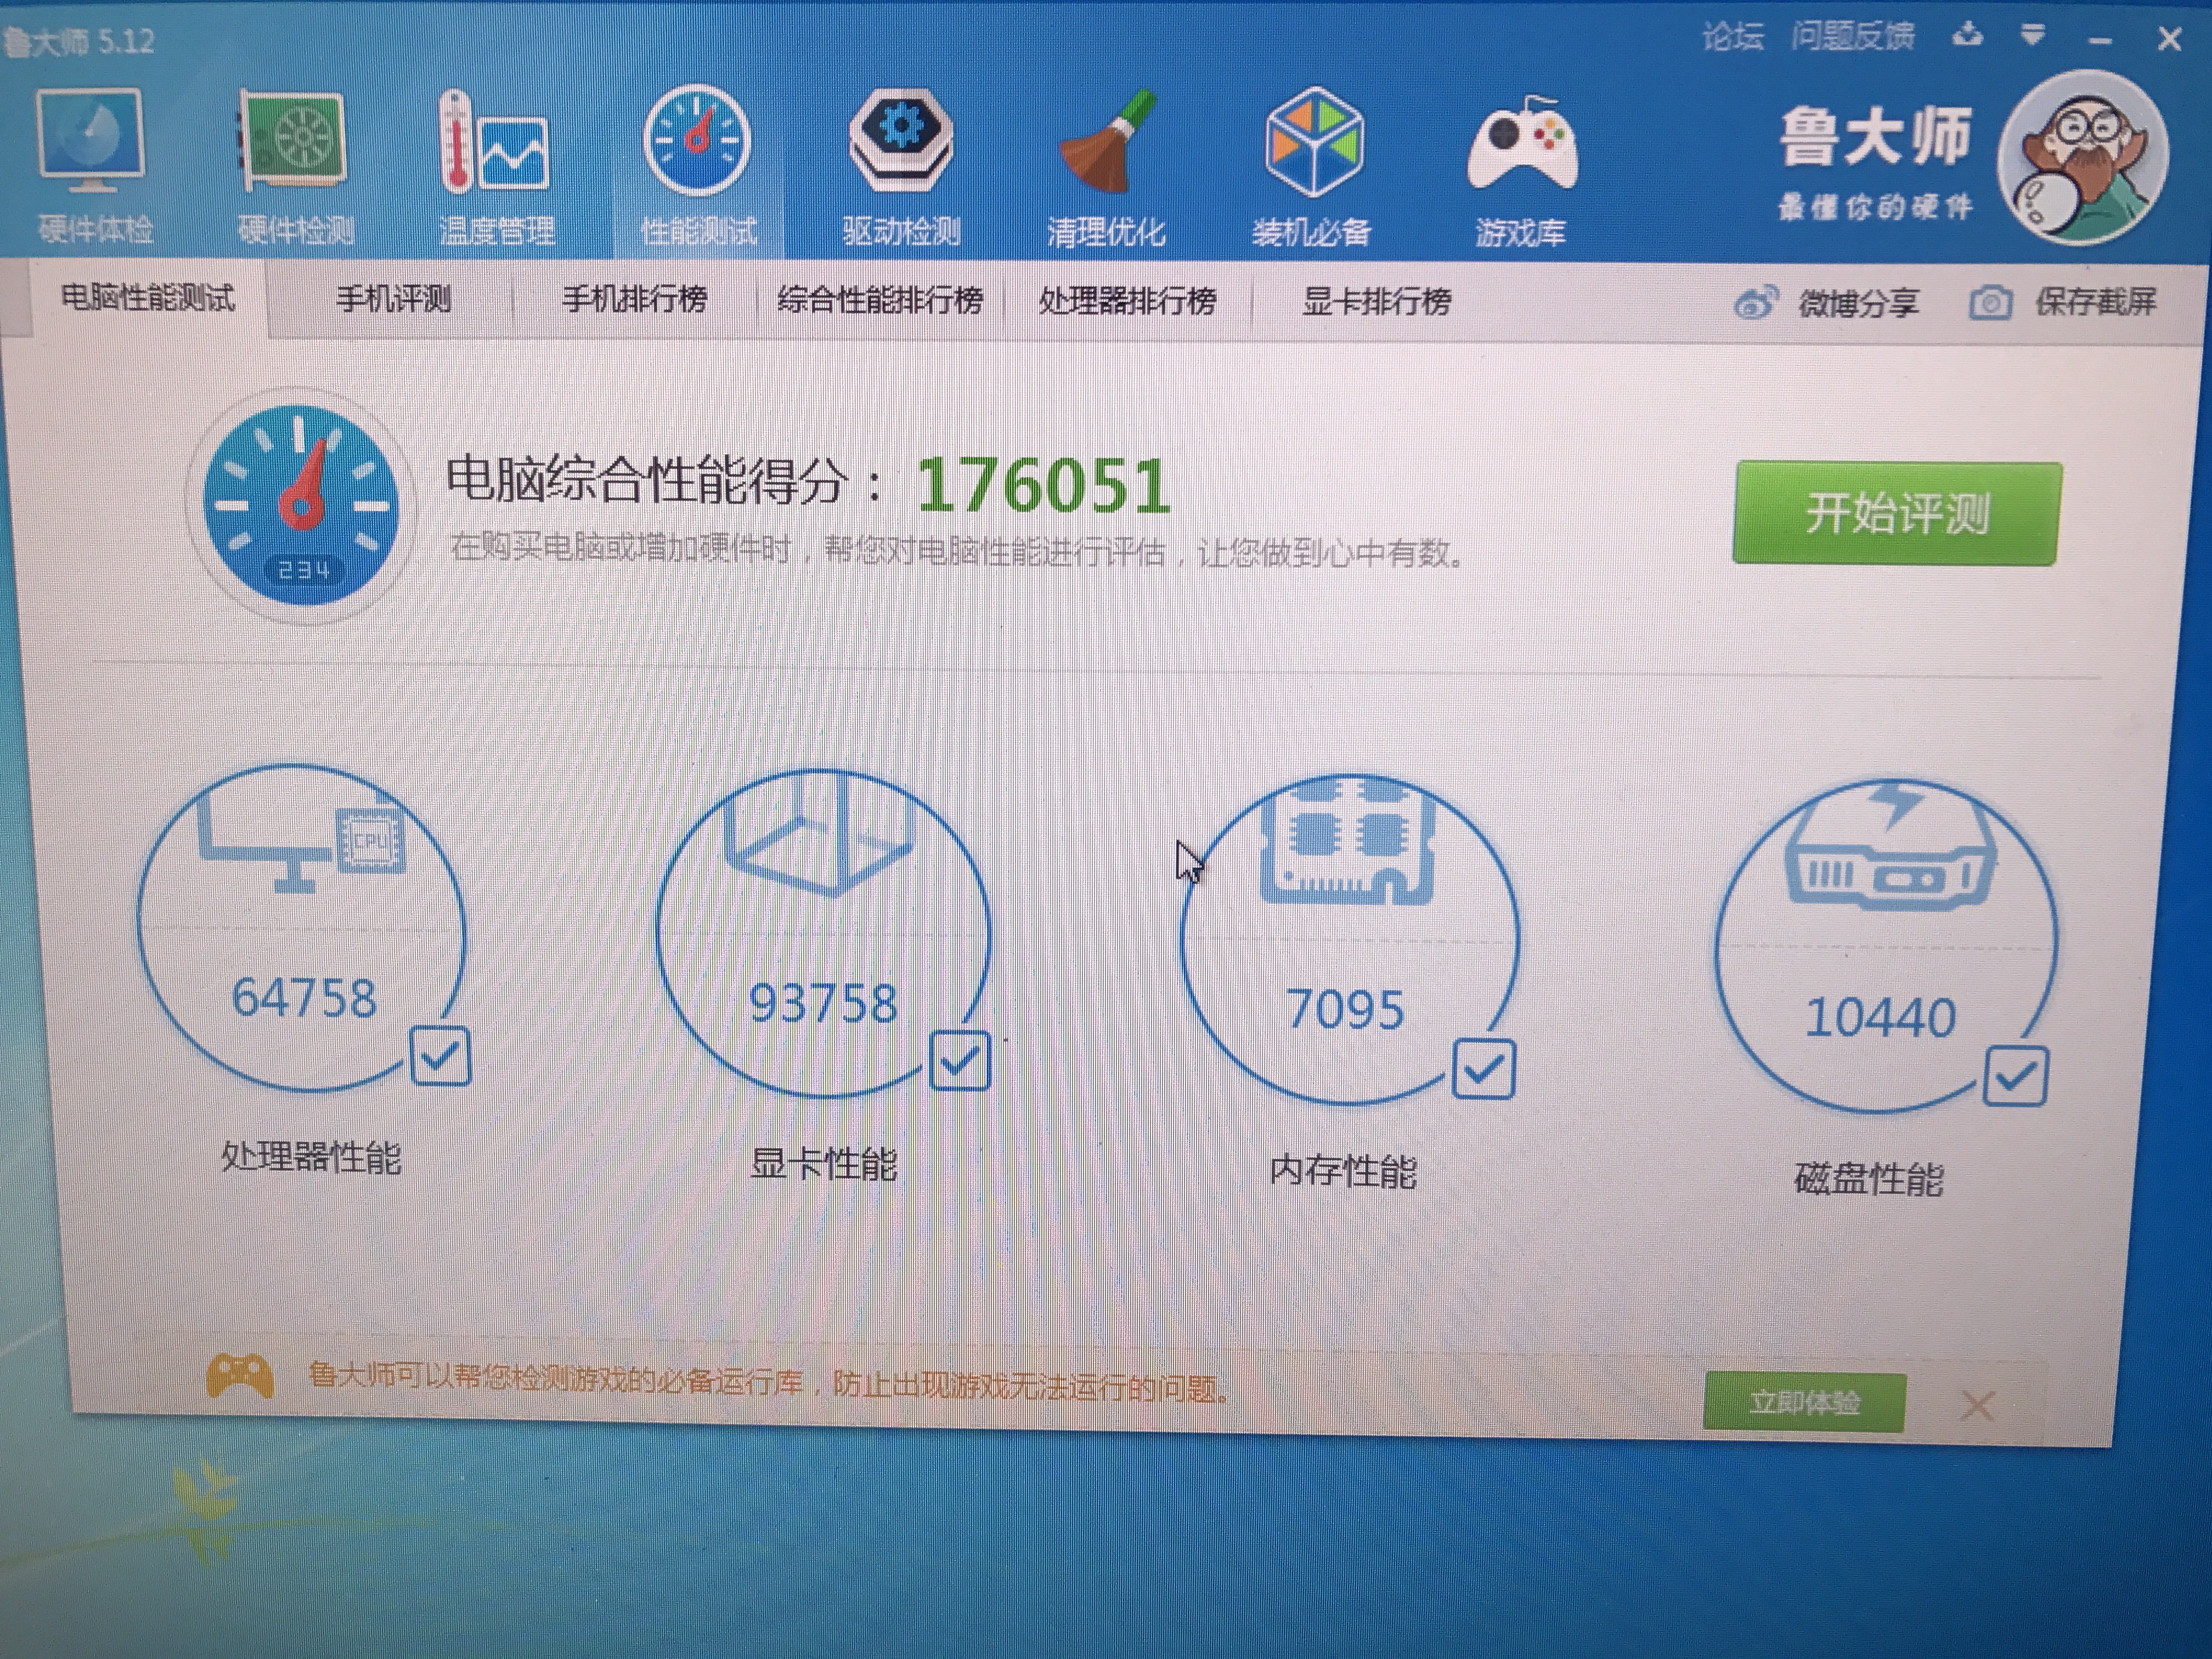Click the graphics cube icon above 93758
Screen dimensions: 2212x1659
[820, 835]
